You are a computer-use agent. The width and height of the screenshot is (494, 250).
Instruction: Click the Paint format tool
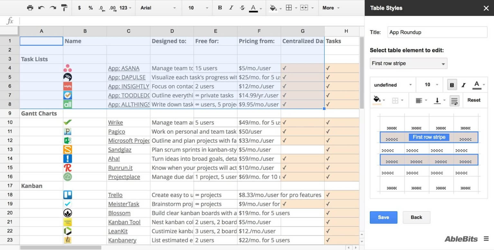64,8
